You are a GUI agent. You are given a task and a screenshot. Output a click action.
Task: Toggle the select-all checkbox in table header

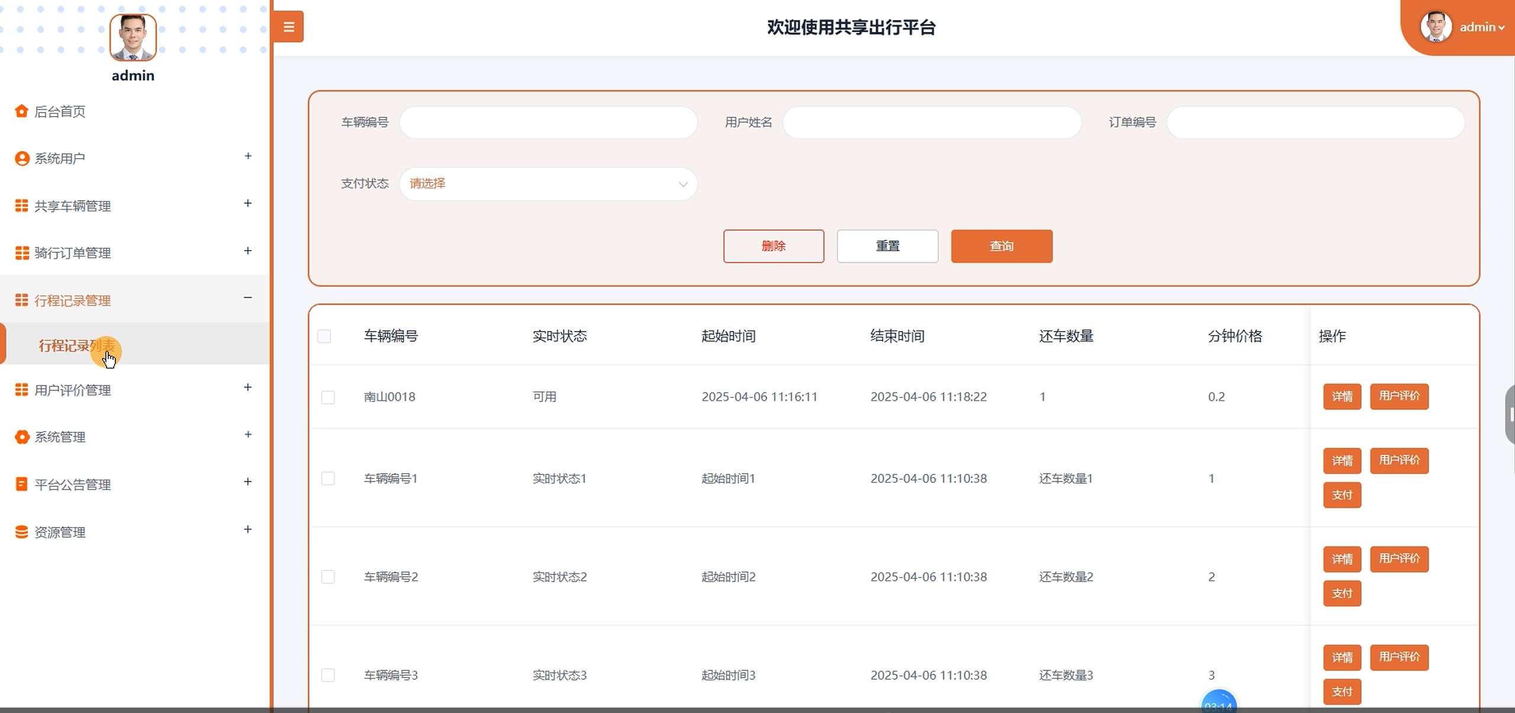pyautogui.click(x=324, y=336)
